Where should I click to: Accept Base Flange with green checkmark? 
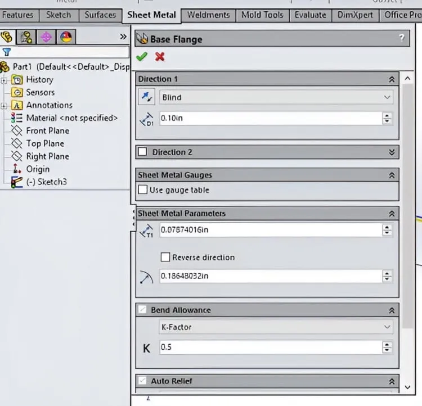pos(142,56)
